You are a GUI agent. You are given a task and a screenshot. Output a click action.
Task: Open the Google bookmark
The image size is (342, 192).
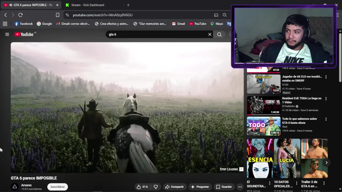pos(44,24)
